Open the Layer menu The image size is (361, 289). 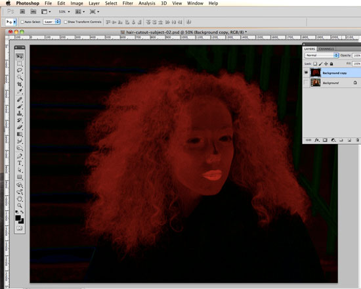tap(94, 3)
